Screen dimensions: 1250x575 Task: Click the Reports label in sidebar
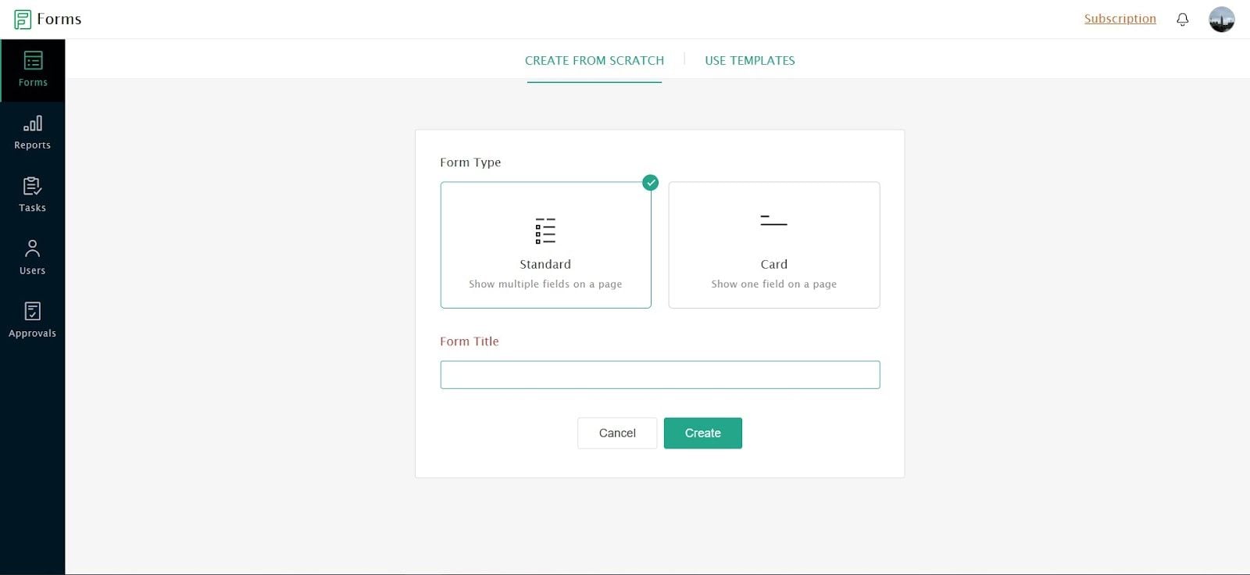32,145
